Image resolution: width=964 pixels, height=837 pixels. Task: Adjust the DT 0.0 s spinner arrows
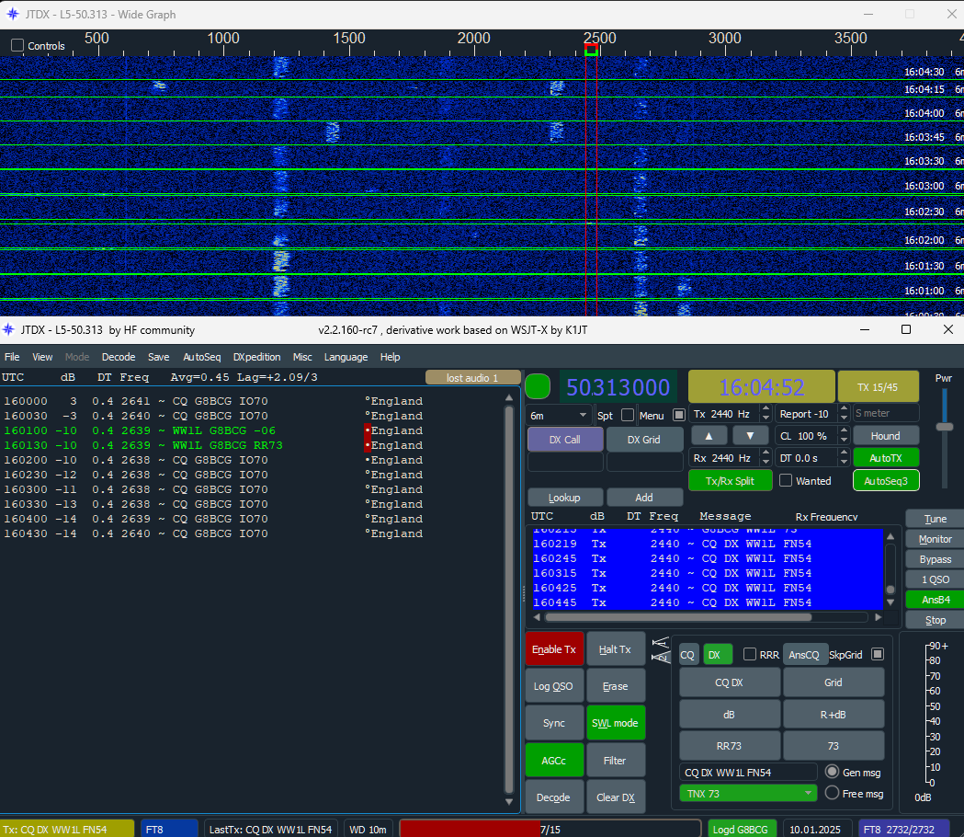[x=844, y=458]
